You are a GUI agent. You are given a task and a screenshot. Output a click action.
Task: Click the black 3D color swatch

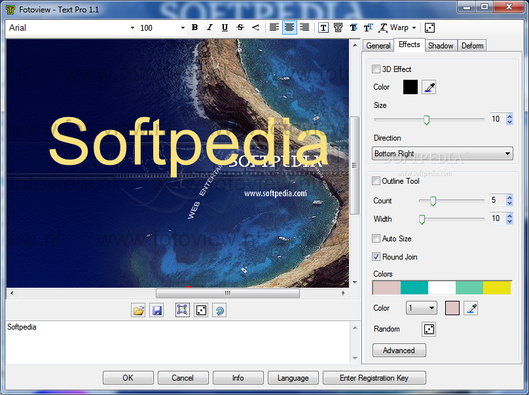pos(410,87)
